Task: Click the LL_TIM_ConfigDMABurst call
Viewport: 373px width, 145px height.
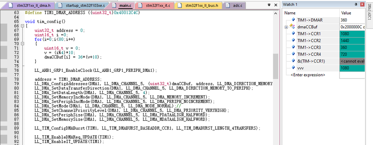Action: [x=147, y=128]
